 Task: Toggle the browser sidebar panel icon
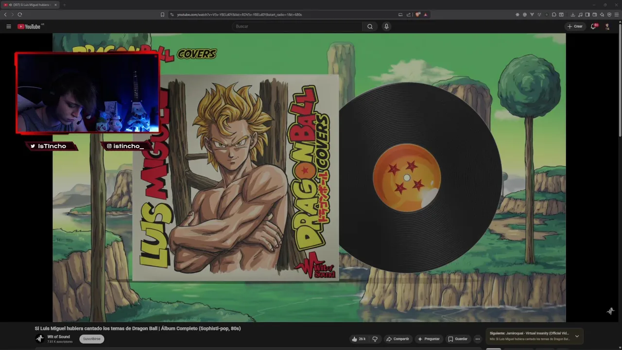[x=587, y=15]
